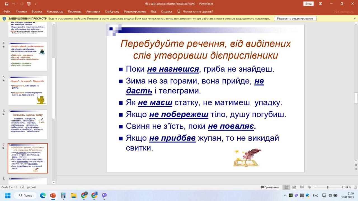Click the underlined words 'не побережеш'
Screen dimensions: 358x201
pyautogui.click(x=179, y=114)
